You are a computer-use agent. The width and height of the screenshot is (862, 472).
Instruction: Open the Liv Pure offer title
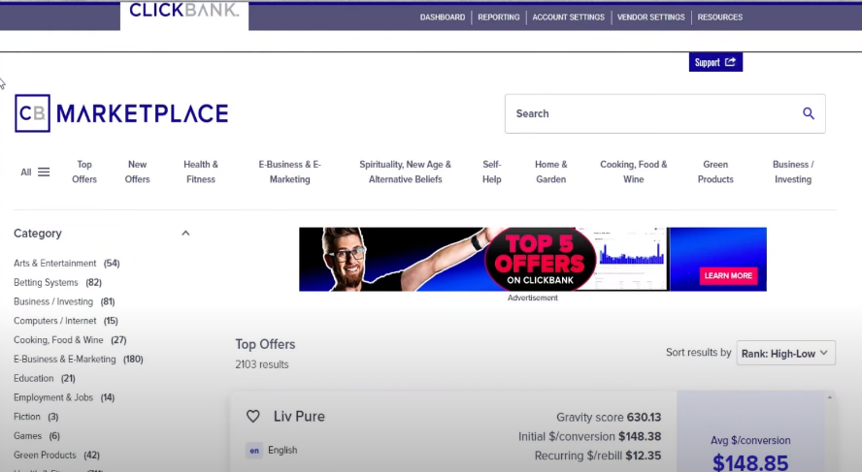tap(299, 417)
